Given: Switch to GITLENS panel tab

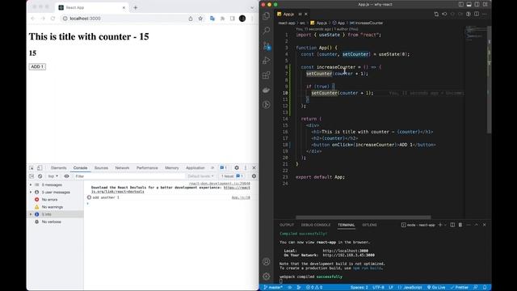Looking at the screenshot, I should point(369,225).
